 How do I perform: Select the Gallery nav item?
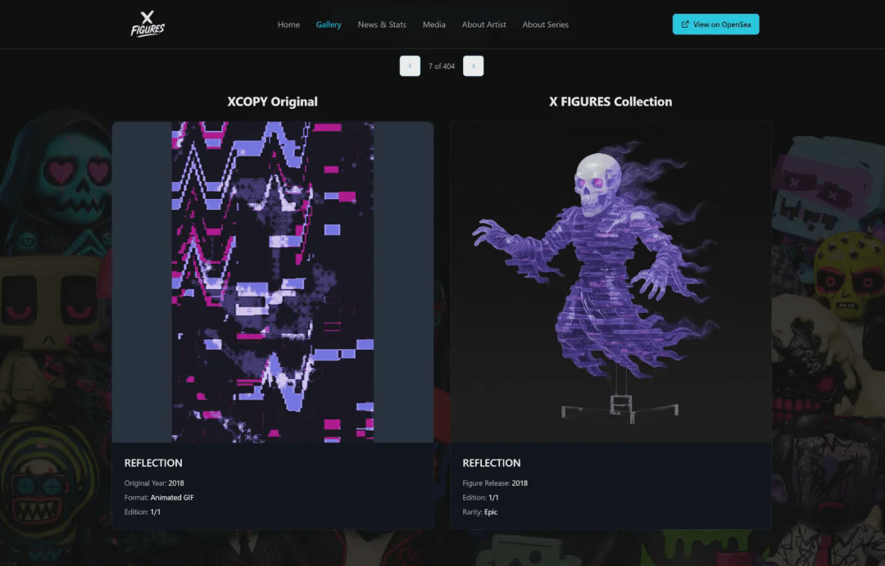(329, 25)
